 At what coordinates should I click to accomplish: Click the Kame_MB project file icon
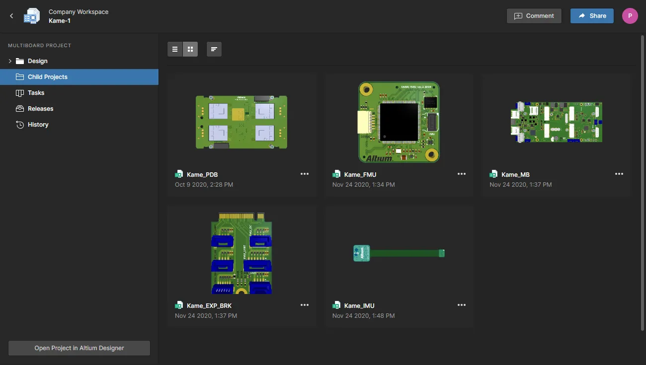[493, 174]
